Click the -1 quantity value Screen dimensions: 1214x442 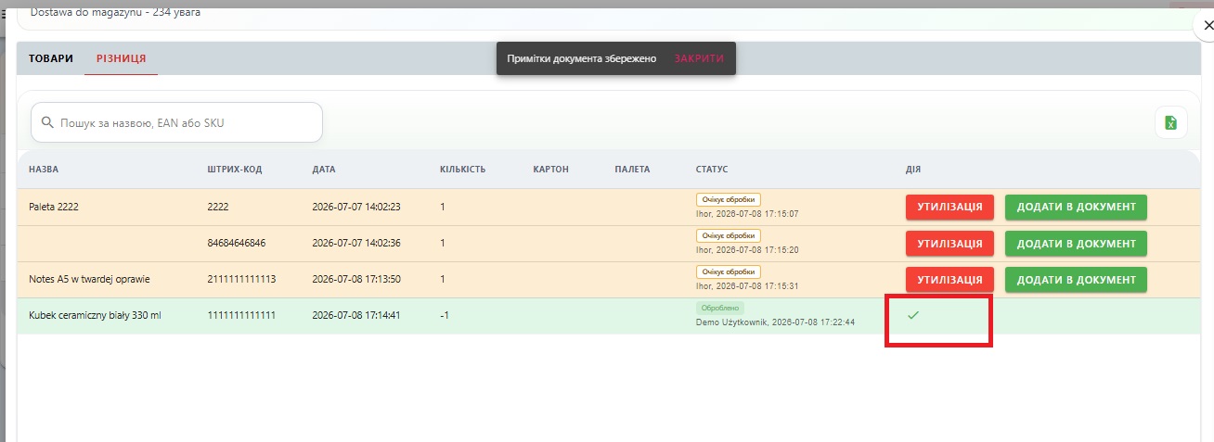pos(445,316)
